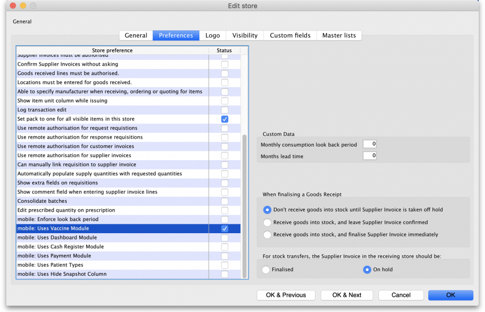Click the Months lead time field
The width and height of the screenshot is (485, 312).
pyautogui.click(x=370, y=155)
